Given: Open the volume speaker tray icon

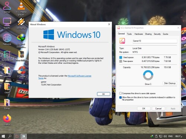Looking at the screenshot, I should click(x=165, y=136).
